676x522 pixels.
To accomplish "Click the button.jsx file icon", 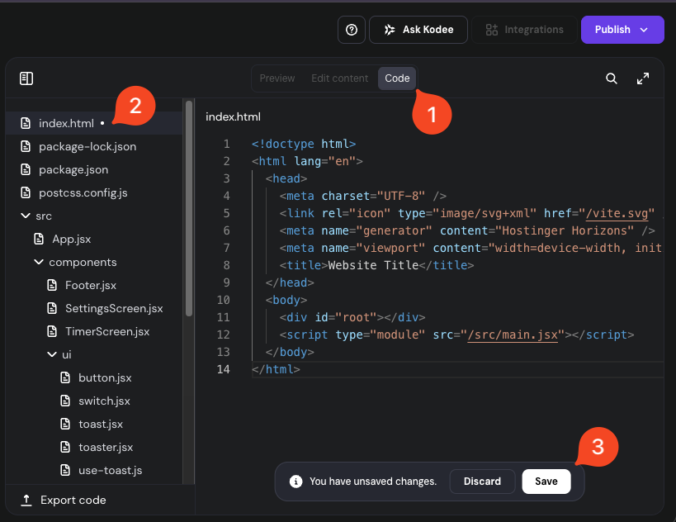I will click(65, 378).
